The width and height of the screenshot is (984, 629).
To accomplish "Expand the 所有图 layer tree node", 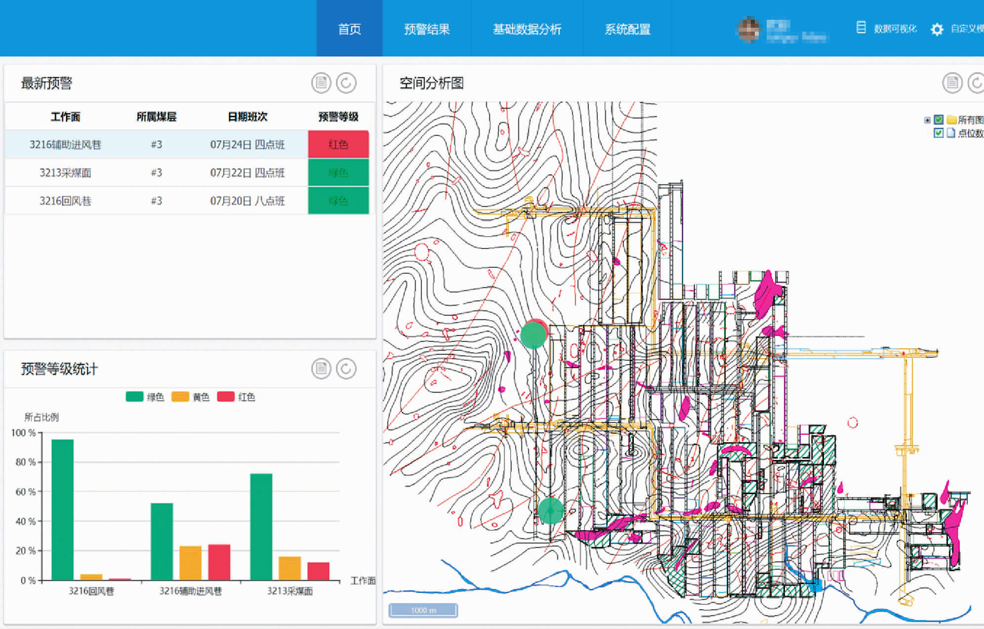I will (x=927, y=120).
